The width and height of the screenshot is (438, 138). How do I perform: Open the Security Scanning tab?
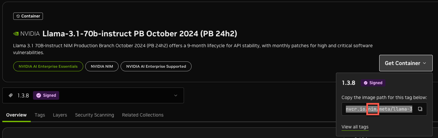(94, 115)
